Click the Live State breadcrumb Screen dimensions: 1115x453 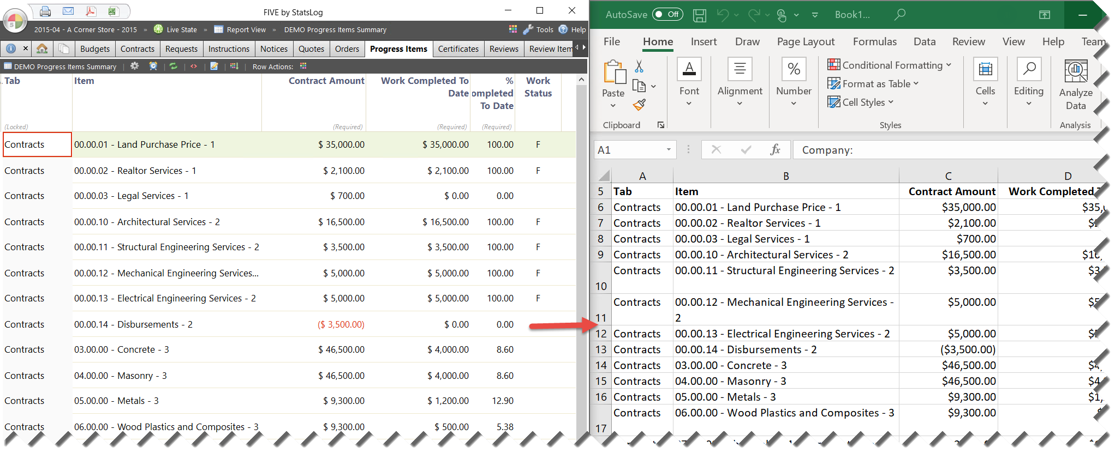click(x=175, y=29)
